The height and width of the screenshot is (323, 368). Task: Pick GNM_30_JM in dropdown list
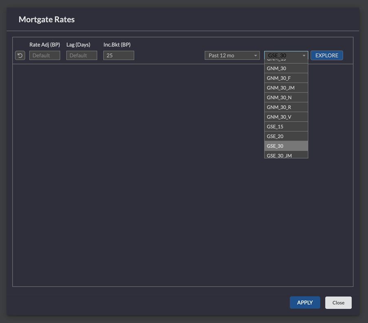coord(286,88)
